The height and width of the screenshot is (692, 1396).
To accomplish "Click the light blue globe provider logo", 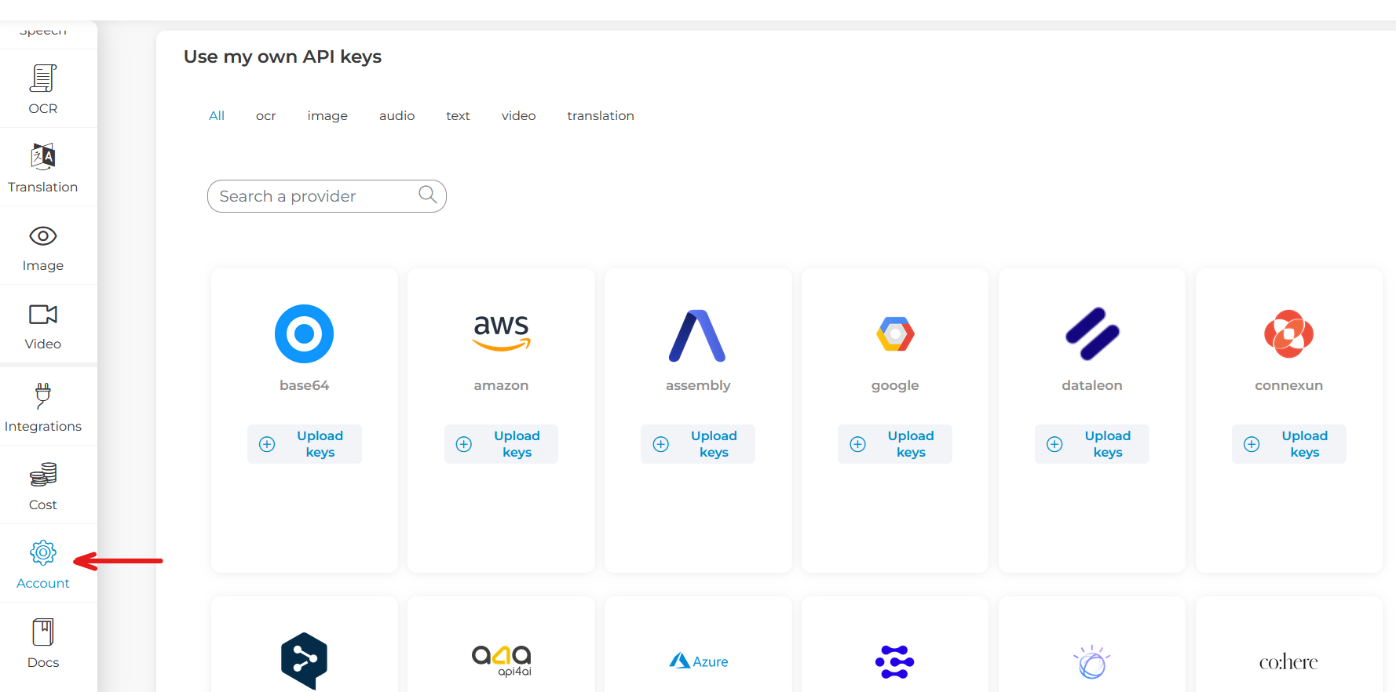I will (x=1092, y=663).
